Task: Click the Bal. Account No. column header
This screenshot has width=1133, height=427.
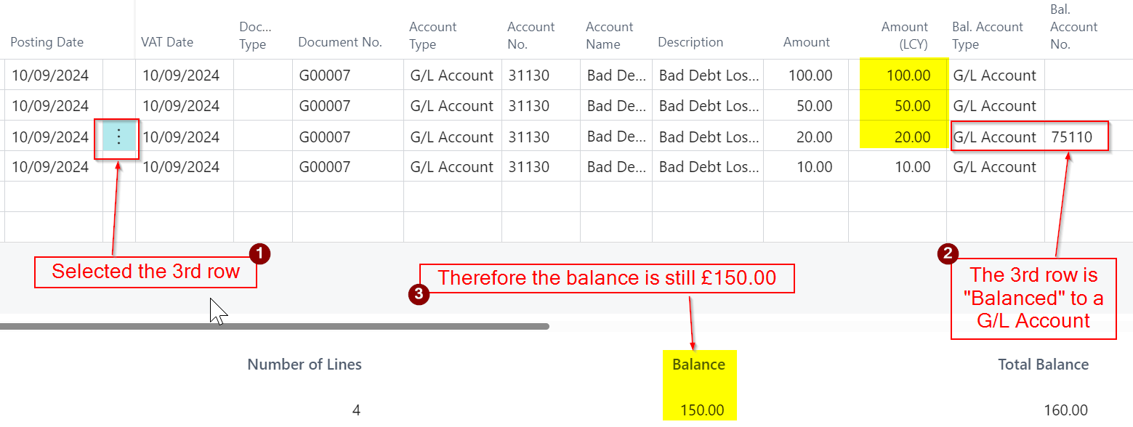Action: (1073, 28)
